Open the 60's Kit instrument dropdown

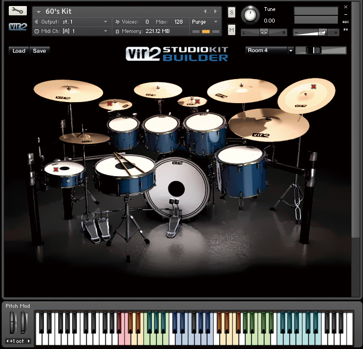38,12
